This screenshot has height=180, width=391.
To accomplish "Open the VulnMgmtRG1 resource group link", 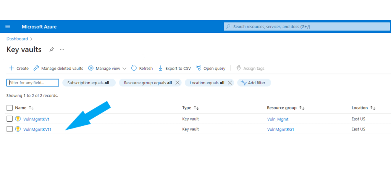I will pyautogui.click(x=281, y=129).
